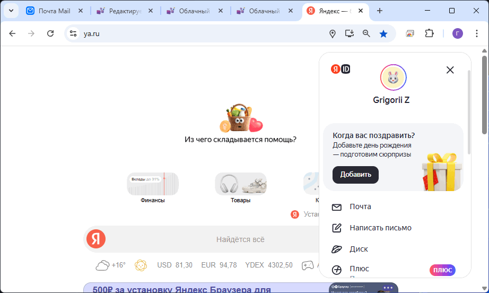489x293 pixels.
Task: Click the gradient ПЛЮС badge
Action: pyautogui.click(x=442, y=270)
